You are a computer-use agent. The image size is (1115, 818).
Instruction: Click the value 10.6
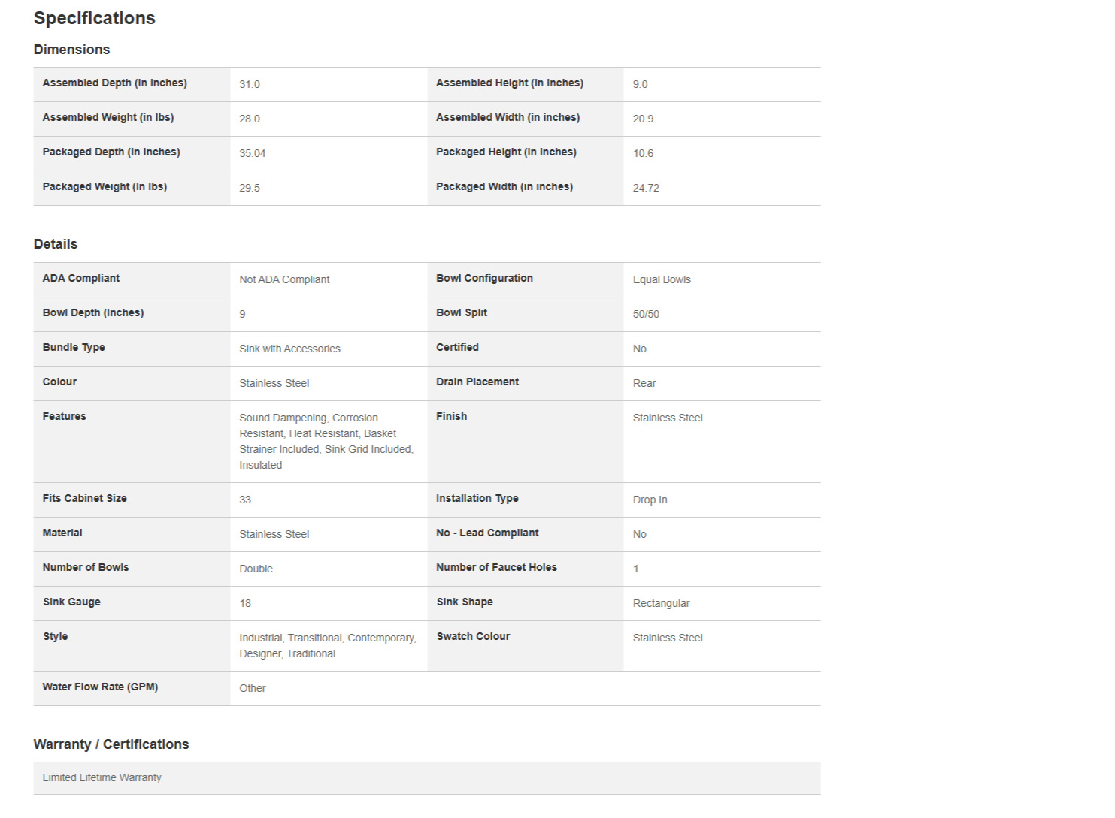[643, 153]
